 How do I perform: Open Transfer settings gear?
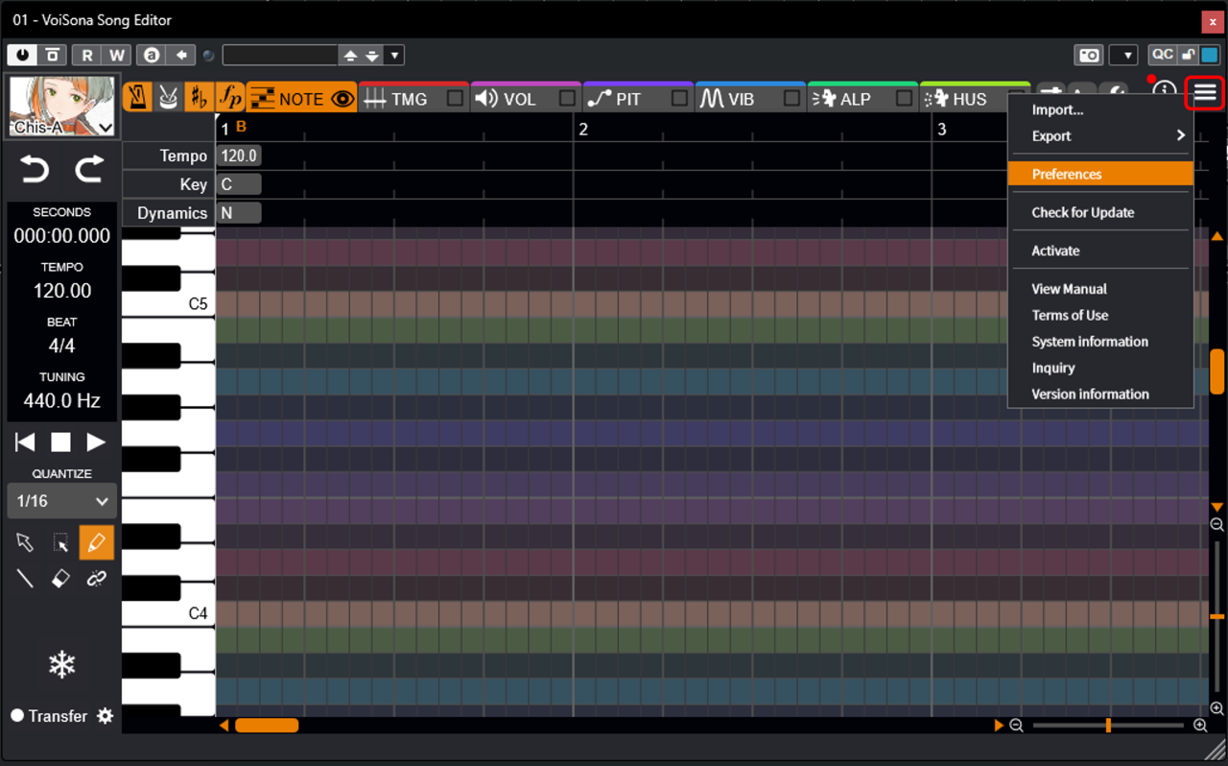pos(105,716)
